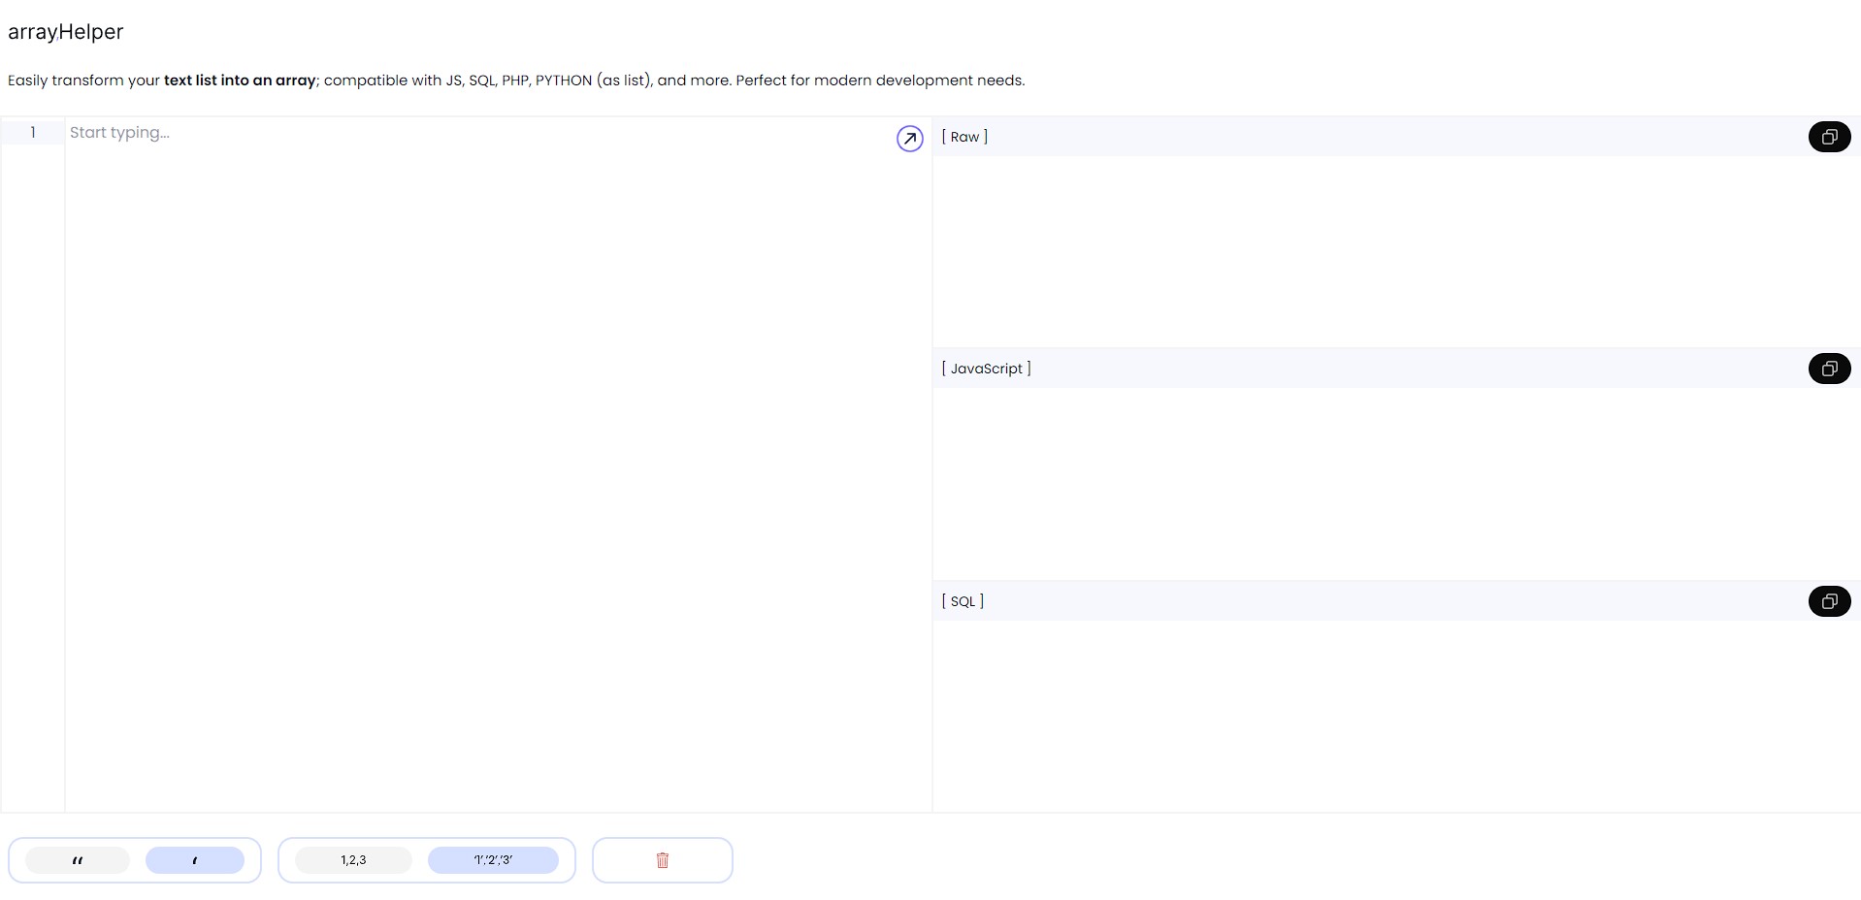Click the [ JavaScript ] section header
This screenshot has height=900, width=1861.
pyautogui.click(x=986, y=369)
